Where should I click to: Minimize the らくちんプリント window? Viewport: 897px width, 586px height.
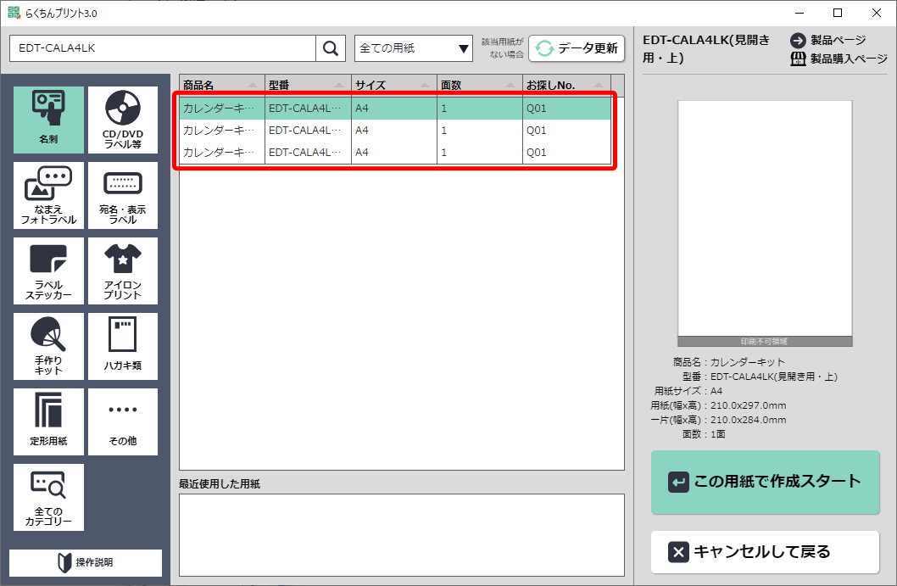tap(799, 13)
